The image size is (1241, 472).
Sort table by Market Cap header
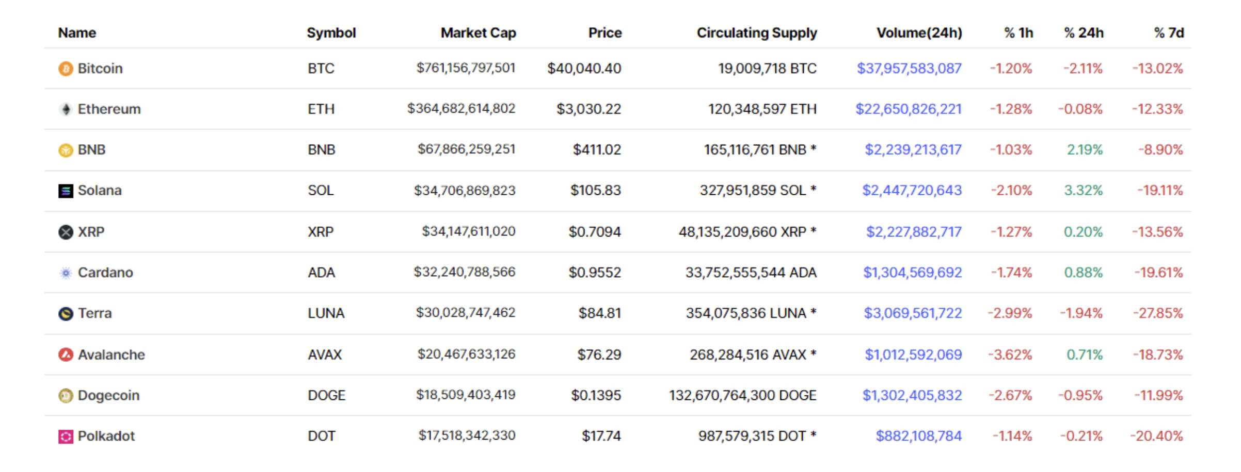pyautogui.click(x=478, y=33)
